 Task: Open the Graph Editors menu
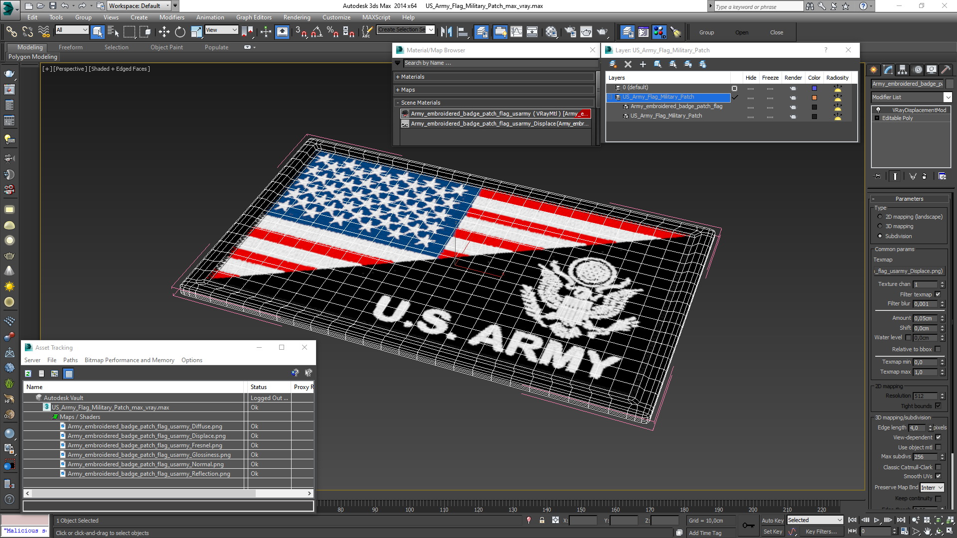pyautogui.click(x=254, y=17)
